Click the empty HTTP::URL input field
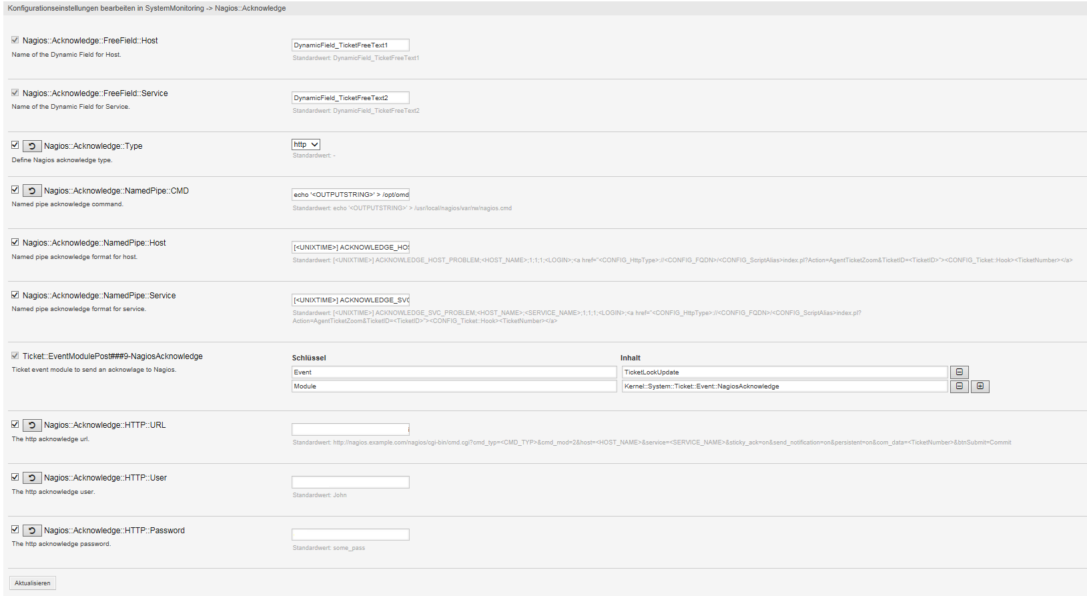 click(350, 429)
